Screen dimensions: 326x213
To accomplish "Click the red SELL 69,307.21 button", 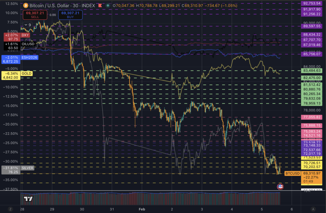I will point(35,15).
